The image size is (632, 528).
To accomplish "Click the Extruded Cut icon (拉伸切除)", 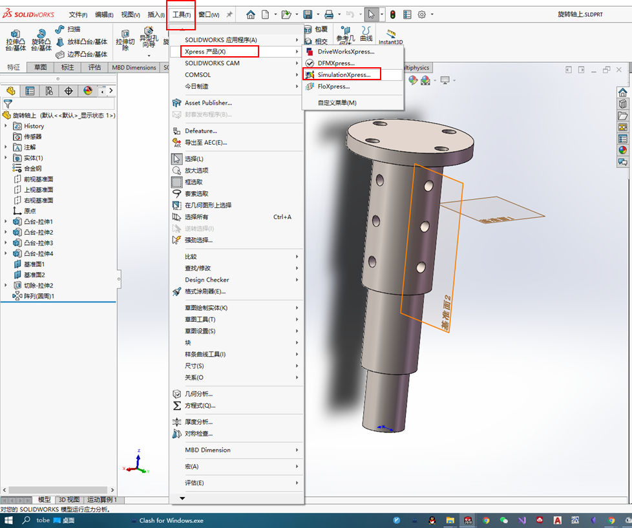I will click(x=125, y=40).
